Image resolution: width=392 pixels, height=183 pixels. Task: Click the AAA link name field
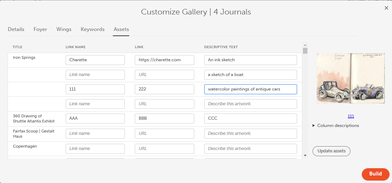[x=95, y=118]
